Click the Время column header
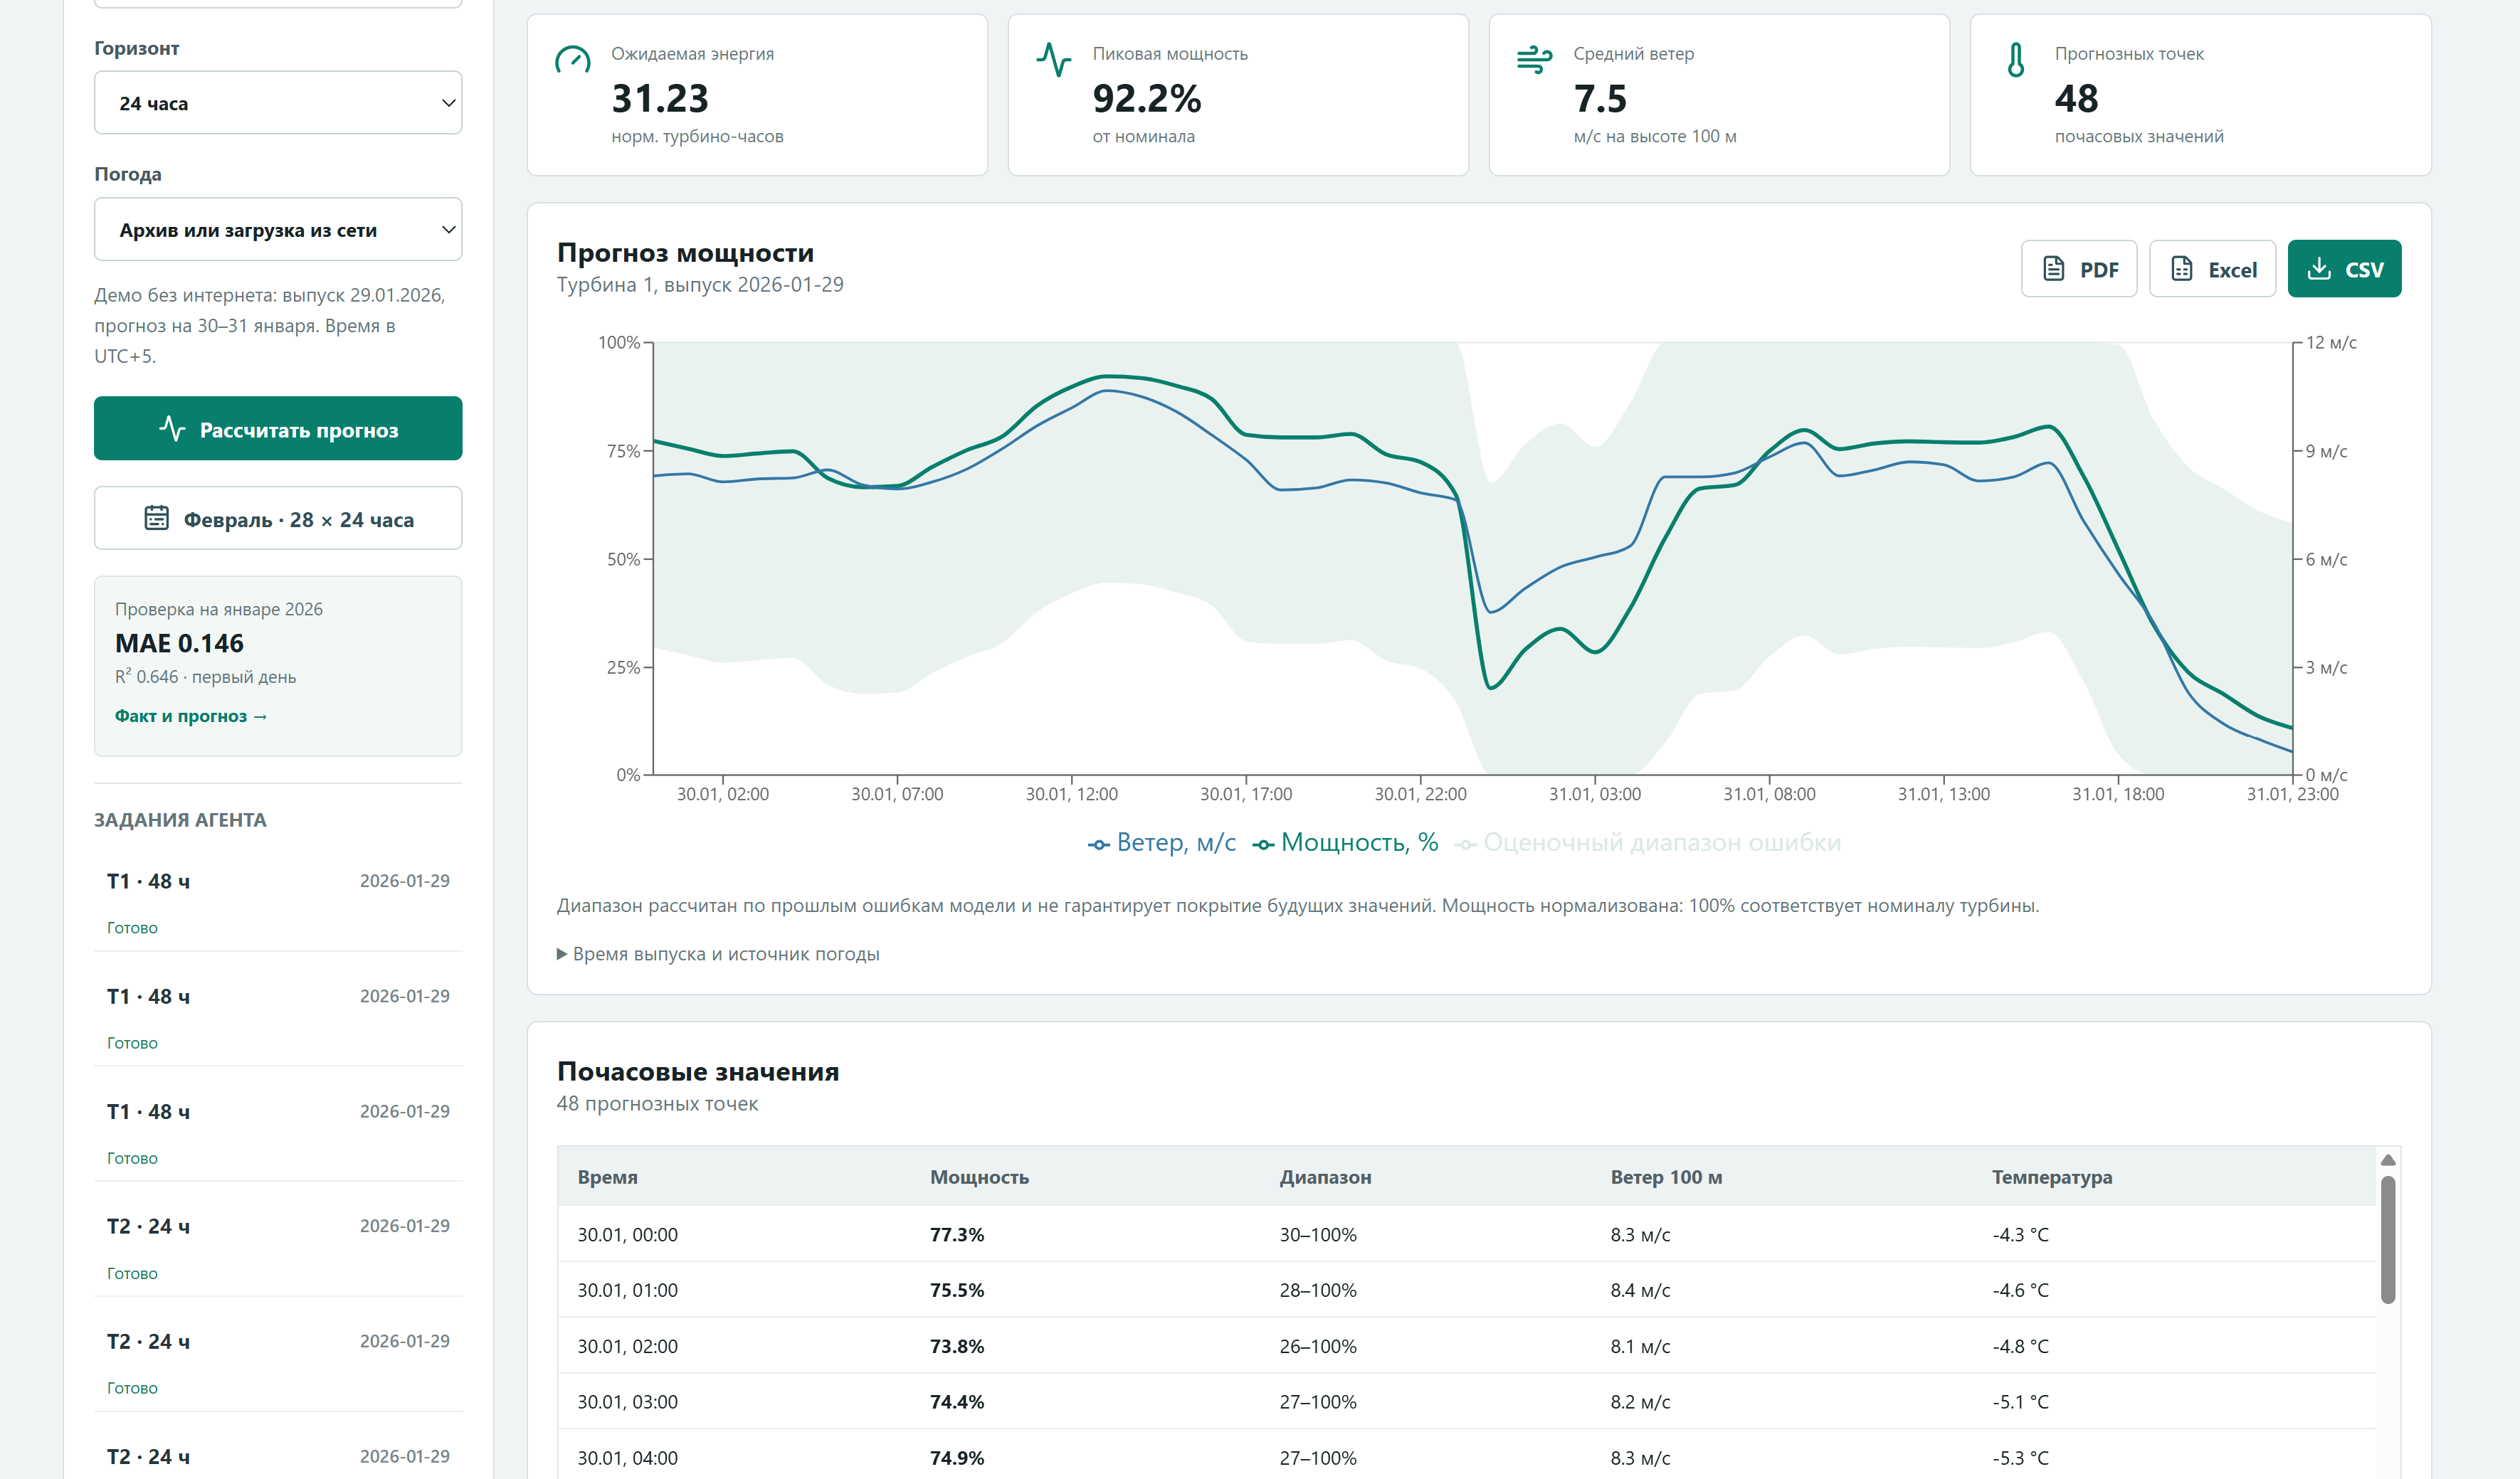The image size is (2520, 1479). [608, 1176]
